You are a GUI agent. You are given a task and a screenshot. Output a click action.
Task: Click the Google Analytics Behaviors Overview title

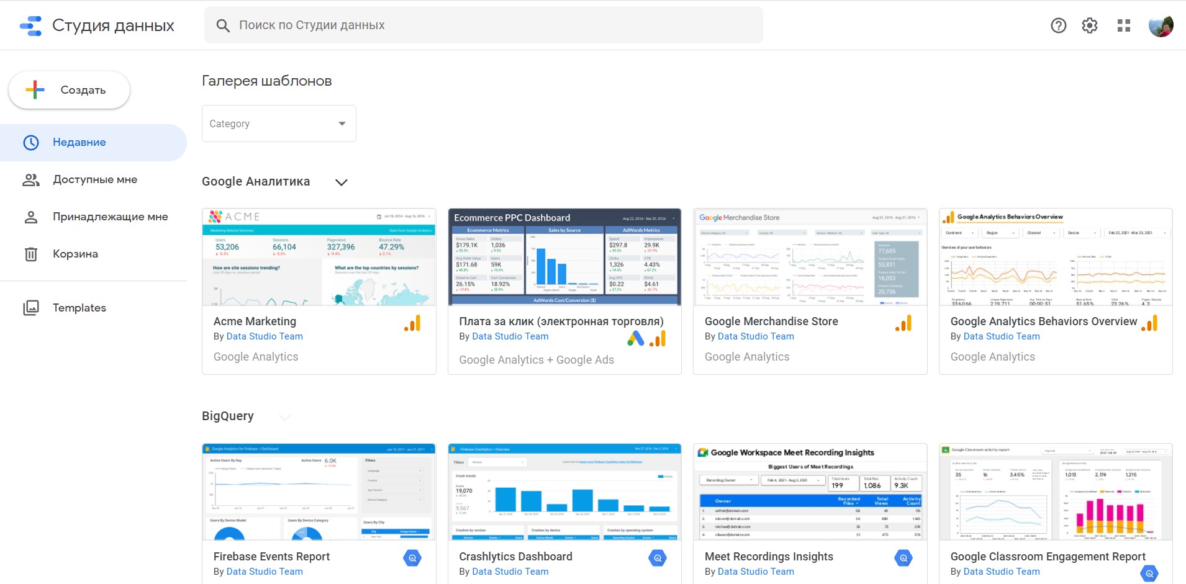click(x=1044, y=321)
